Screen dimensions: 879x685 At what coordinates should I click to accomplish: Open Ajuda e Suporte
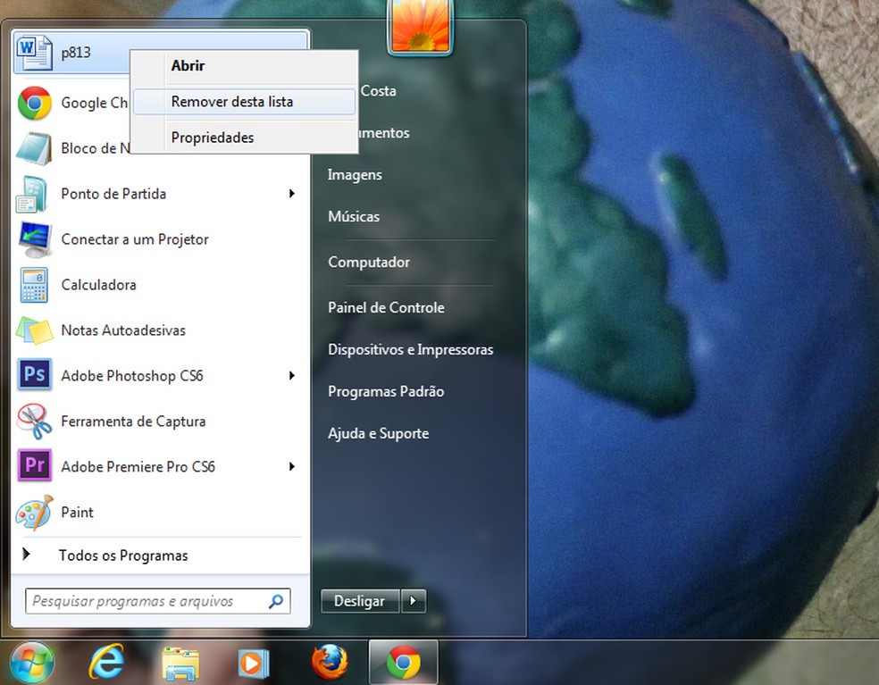point(379,433)
